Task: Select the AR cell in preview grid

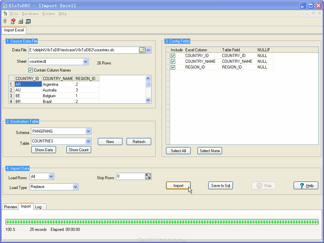Action: point(28,84)
